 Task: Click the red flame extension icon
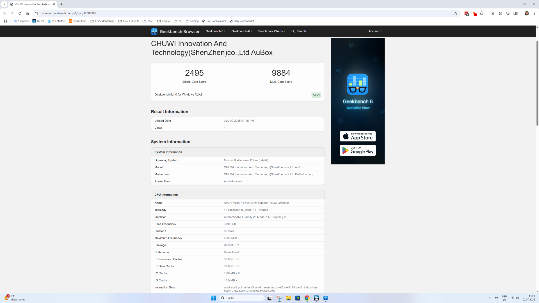[x=475, y=13]
